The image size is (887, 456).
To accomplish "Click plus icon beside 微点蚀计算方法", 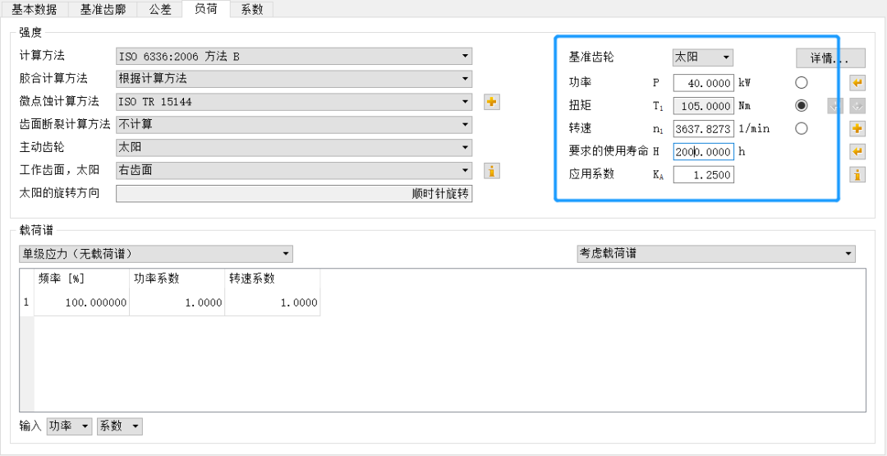I will pos(492,102).
